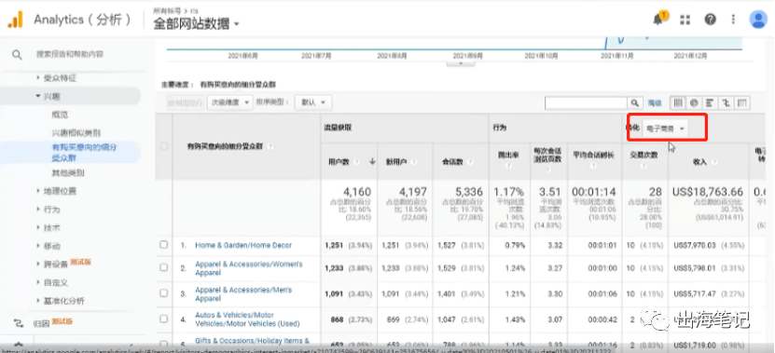Check the Home & Garden/Home Decor row checkbox
The width and height of the screenshot is (775, 353).
(164, 244)
